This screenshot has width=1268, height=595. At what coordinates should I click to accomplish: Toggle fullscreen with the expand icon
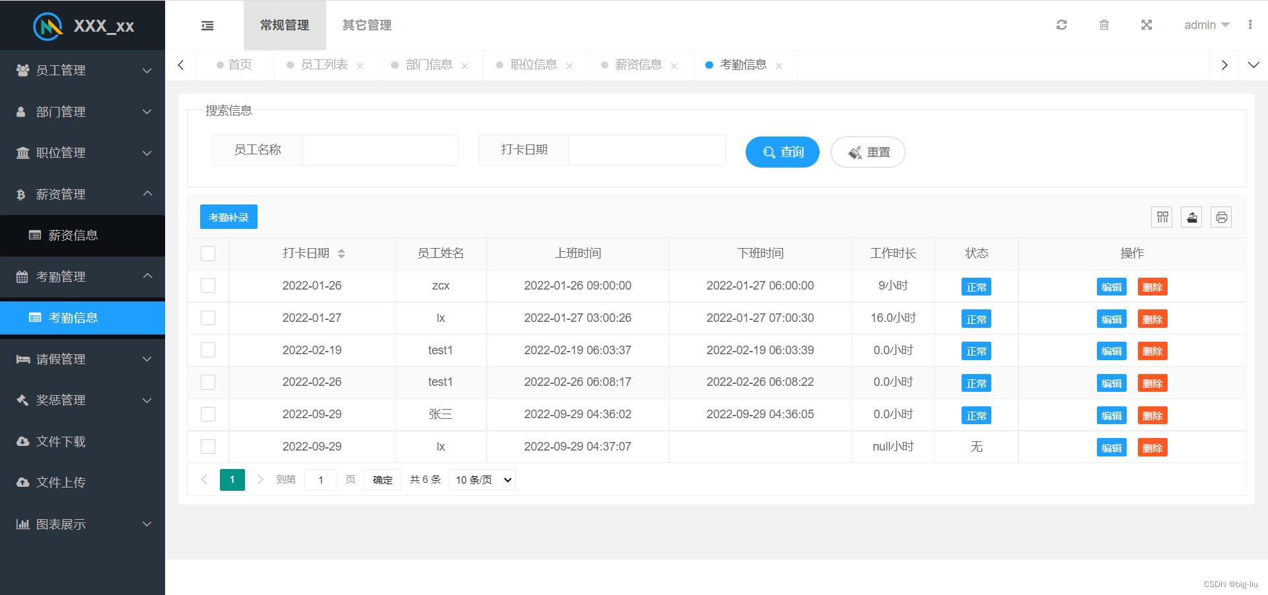[1146, 25]
